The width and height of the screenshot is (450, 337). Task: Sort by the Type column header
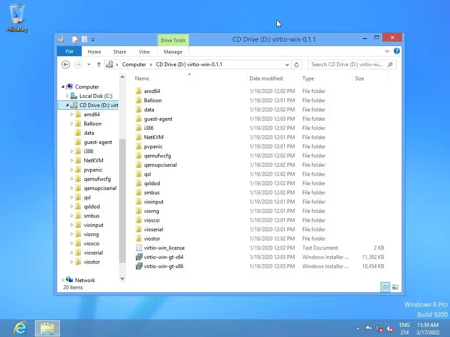(308, 79)
